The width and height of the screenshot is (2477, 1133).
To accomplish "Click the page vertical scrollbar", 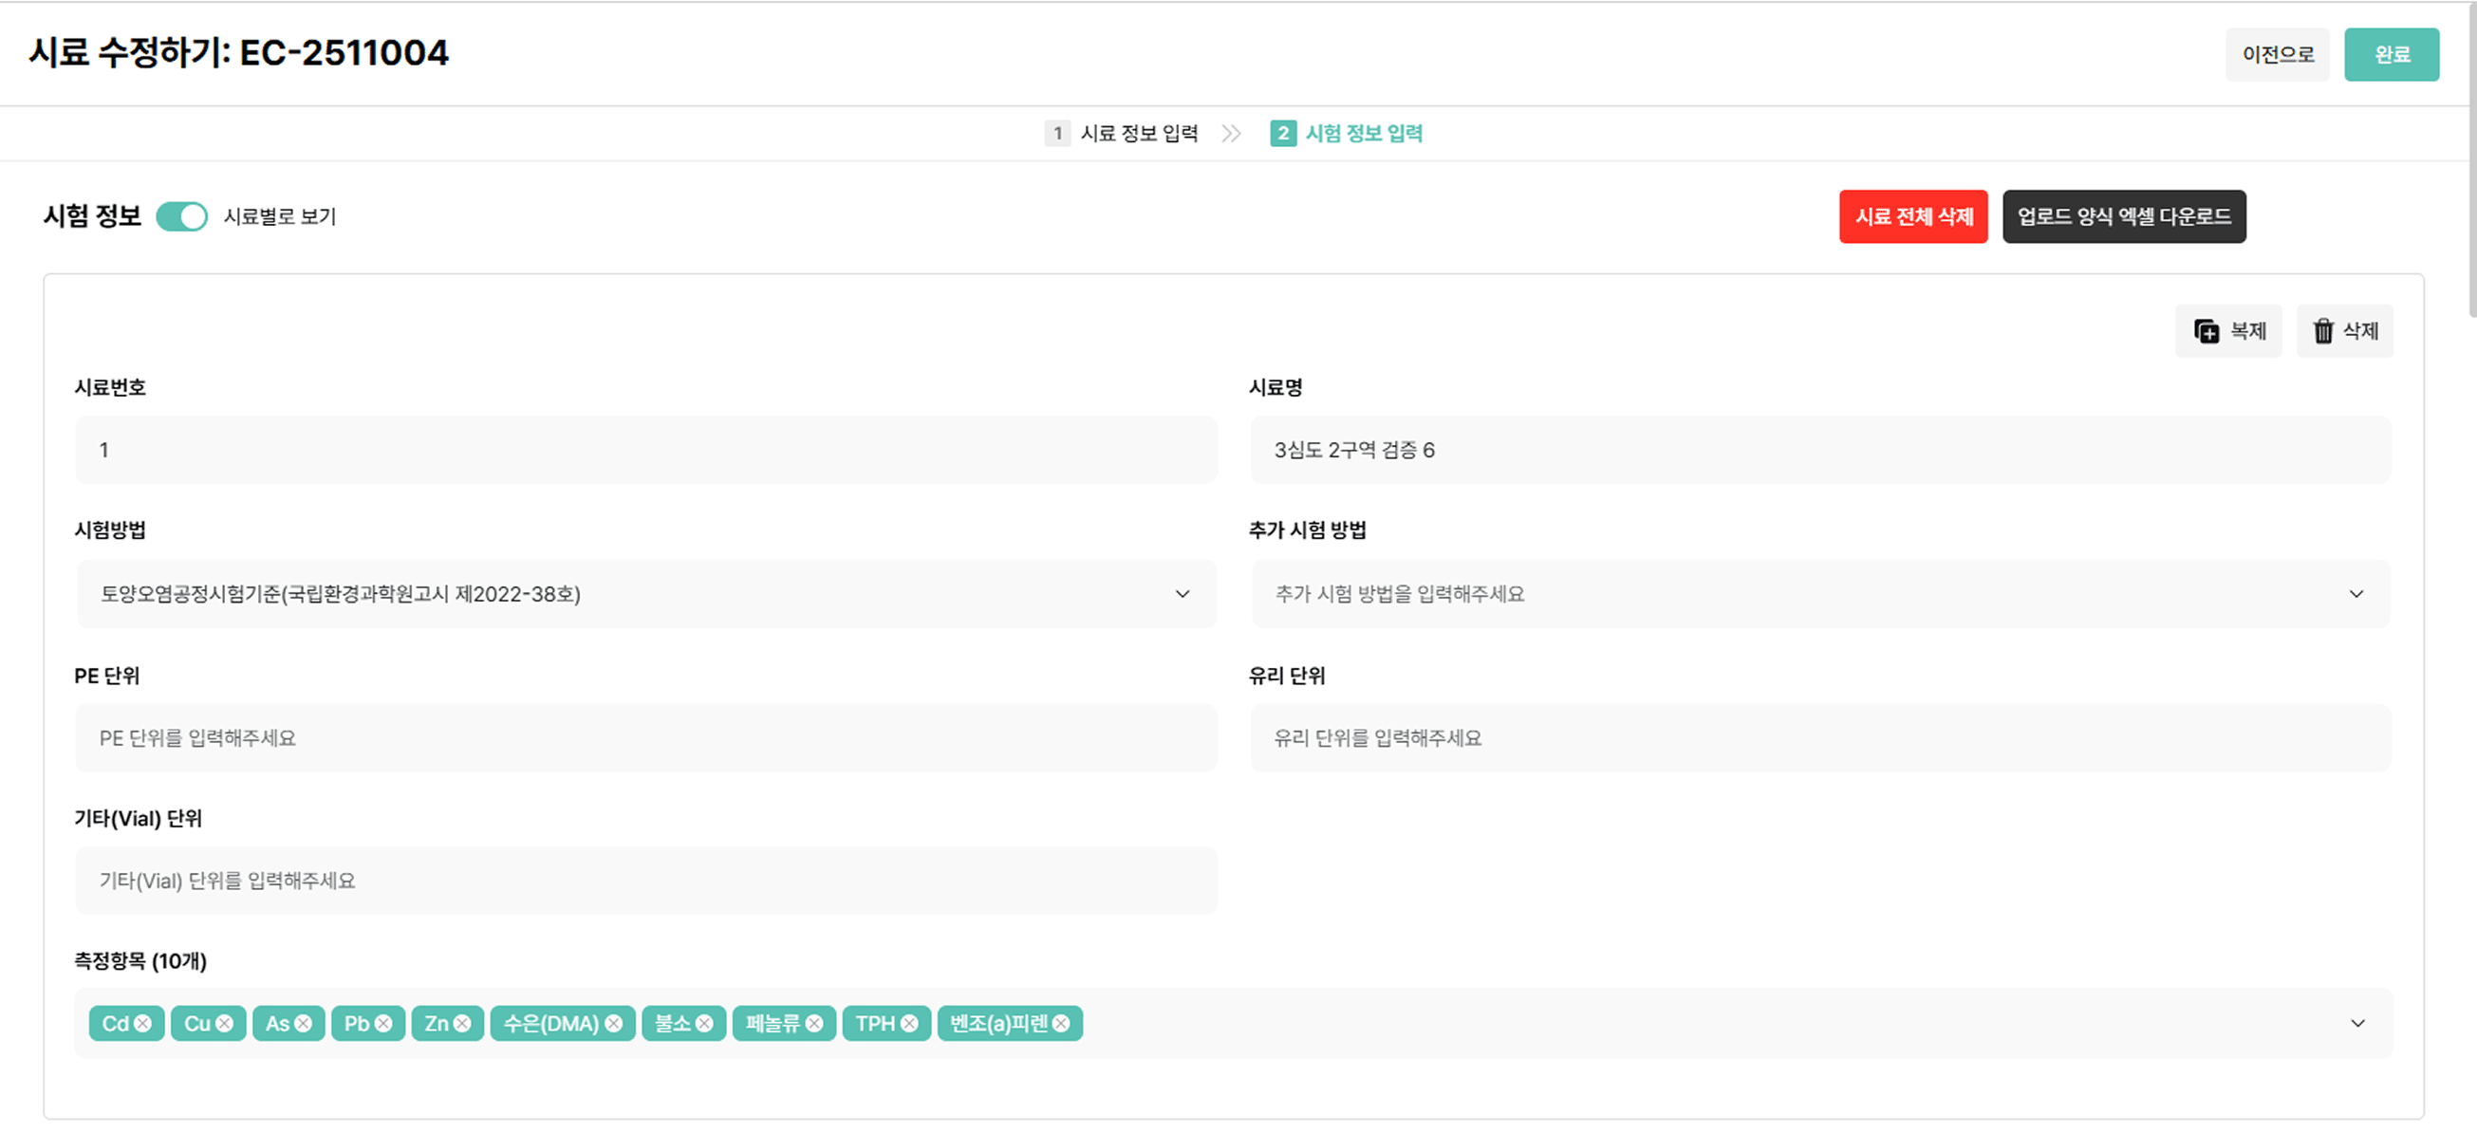I will click(2471, 158).
